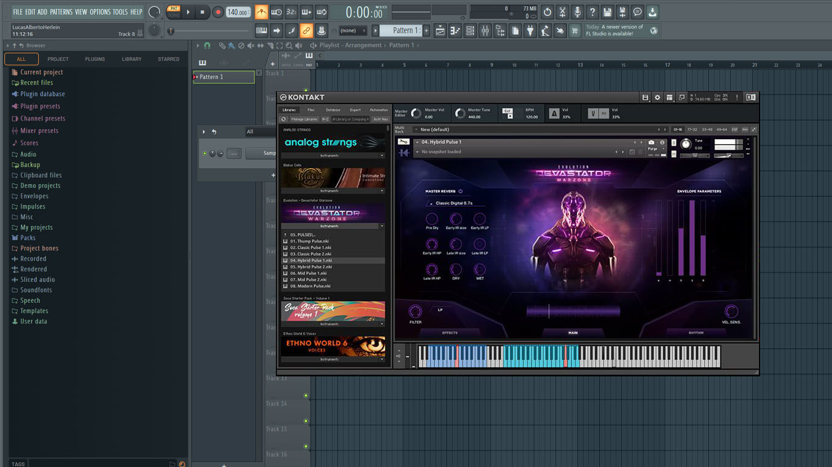Add new pattern with plus button

426,30
